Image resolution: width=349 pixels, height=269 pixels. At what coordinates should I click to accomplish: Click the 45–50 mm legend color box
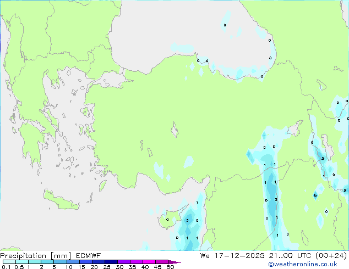point(162,262)
